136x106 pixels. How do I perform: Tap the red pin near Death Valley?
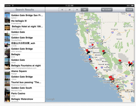tap(120, 61)
